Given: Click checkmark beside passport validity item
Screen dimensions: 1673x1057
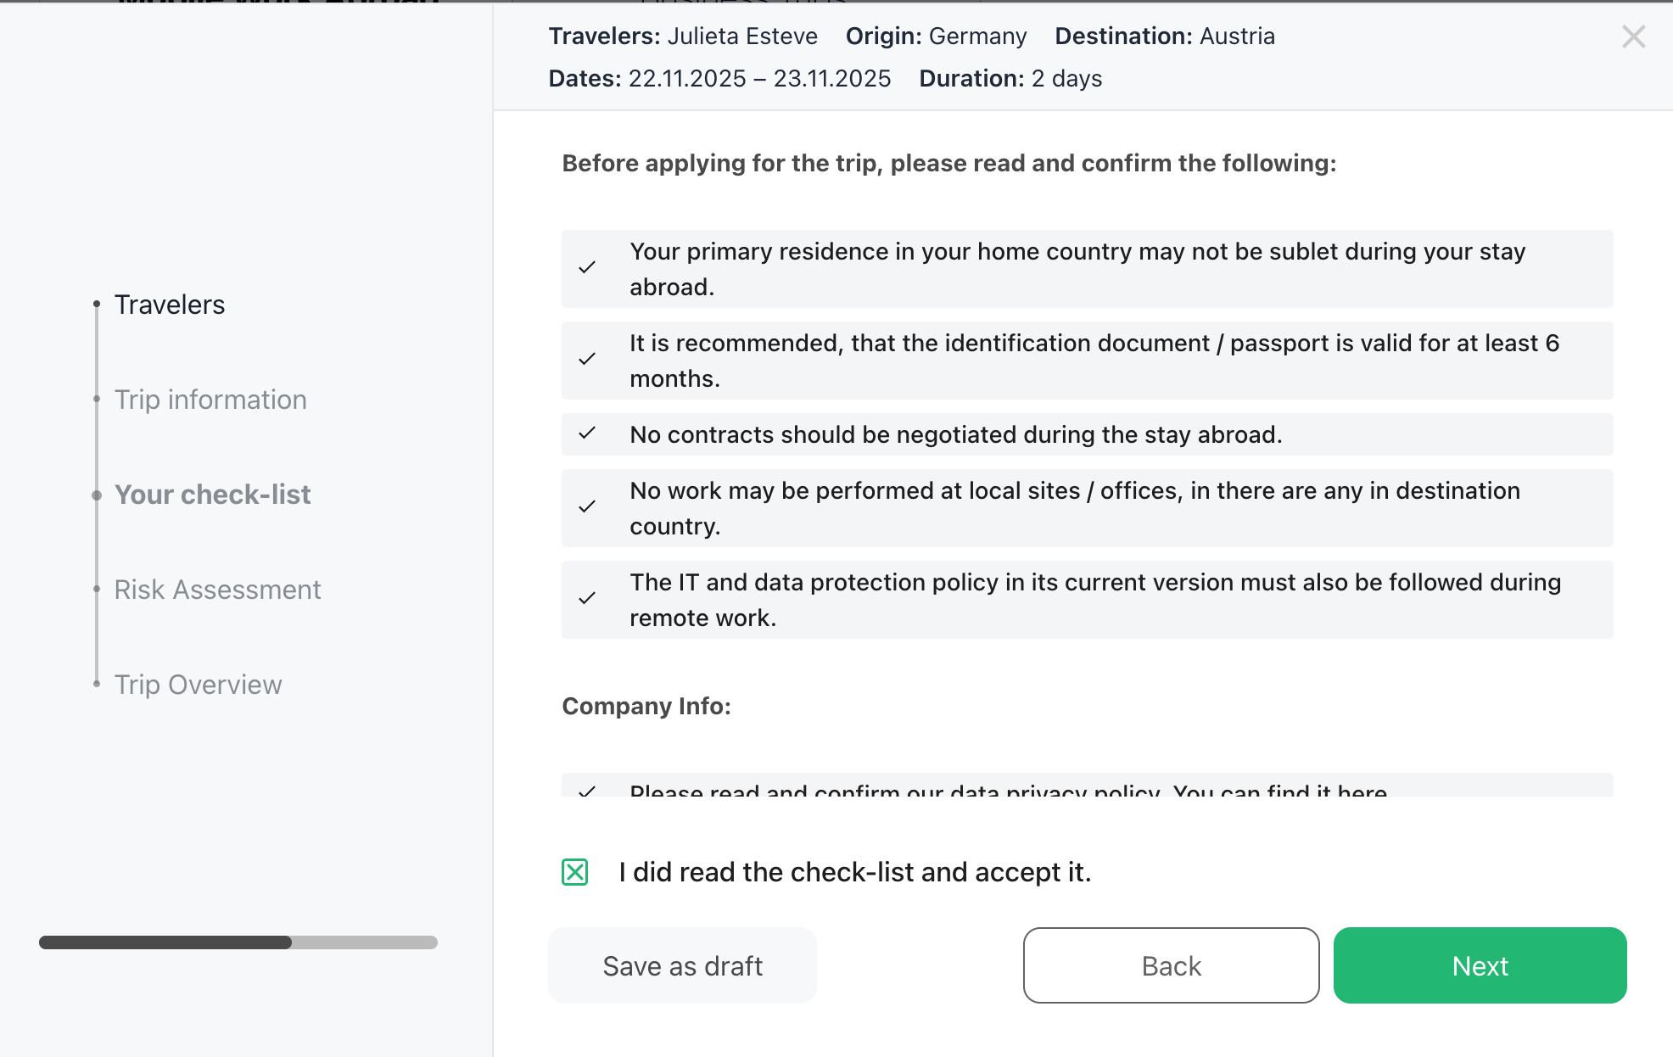Looking at the screenshot, I should [587, 360].
